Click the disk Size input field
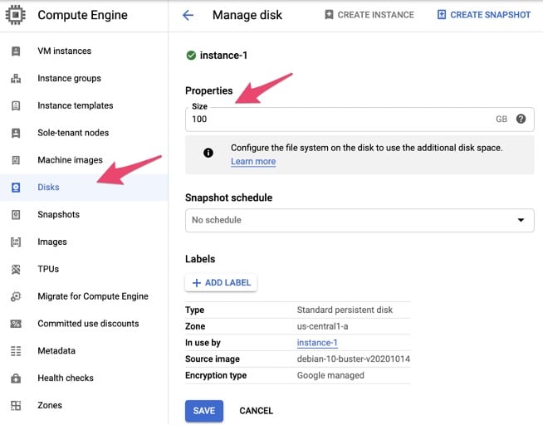The width and height of the screenshot is (543, 425). tap(340, 119)
